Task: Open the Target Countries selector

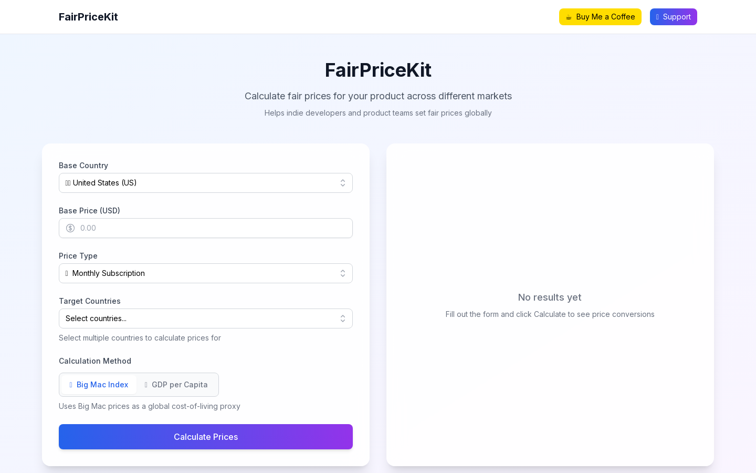Action: tap(206, 318)
